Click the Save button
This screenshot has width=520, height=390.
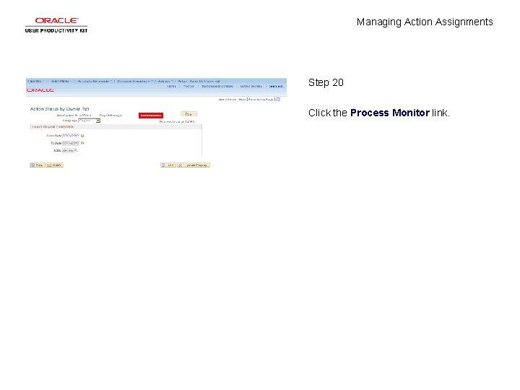pos(37,165)
